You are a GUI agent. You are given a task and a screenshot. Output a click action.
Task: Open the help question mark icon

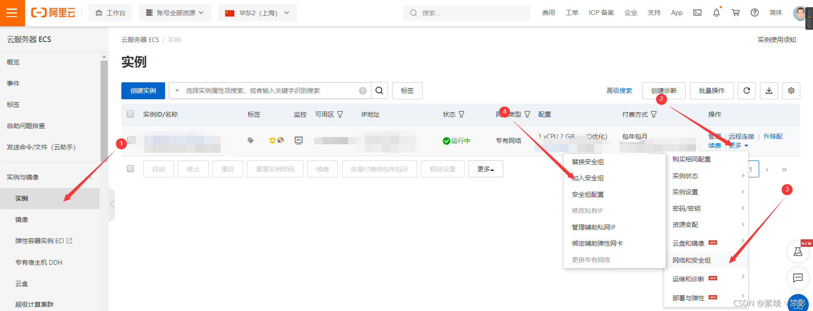tap(754, 13)
